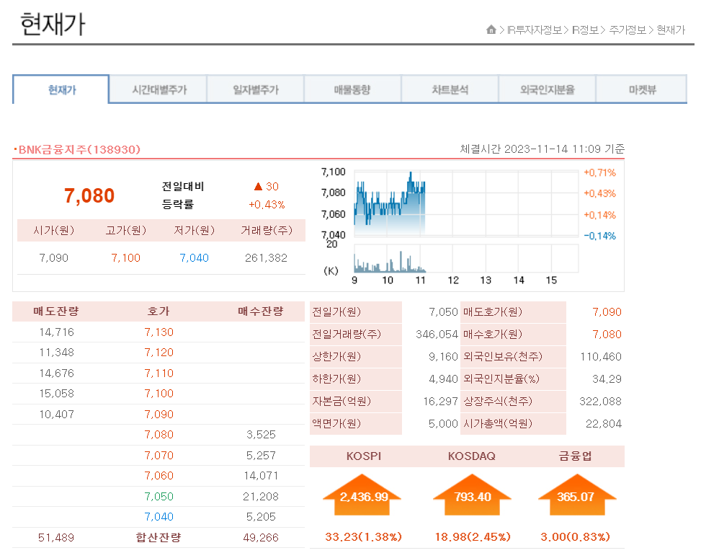
Task: Click previous volume 346,054
Action: (437, 335)
